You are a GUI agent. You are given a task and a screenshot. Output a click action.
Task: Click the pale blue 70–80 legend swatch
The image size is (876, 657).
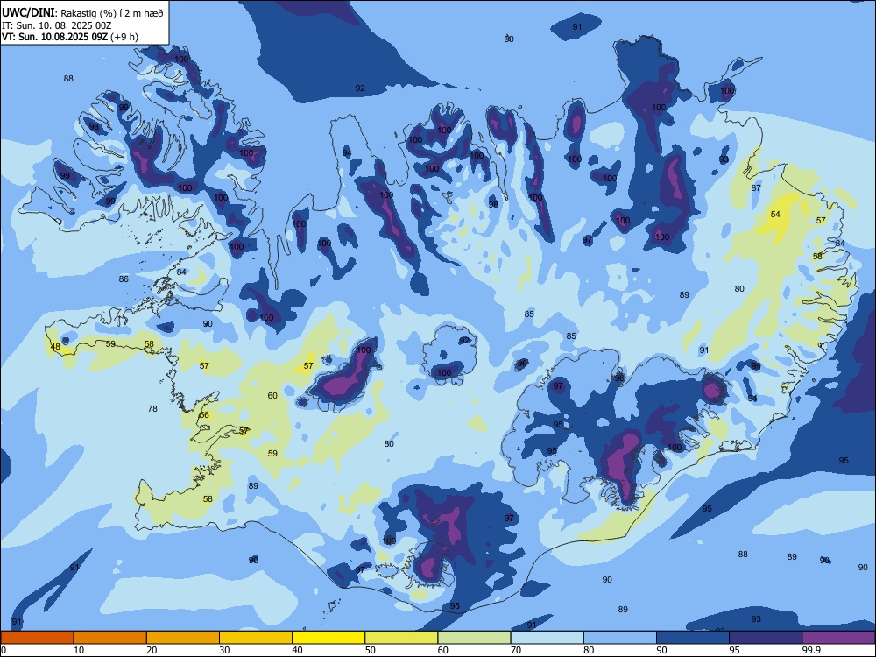point(547,638)
